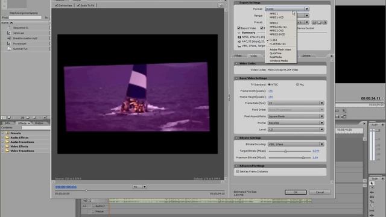Choose Adobe Flash Video format
Viewport: 386px width, 217px height.
[x=280, y=49]
